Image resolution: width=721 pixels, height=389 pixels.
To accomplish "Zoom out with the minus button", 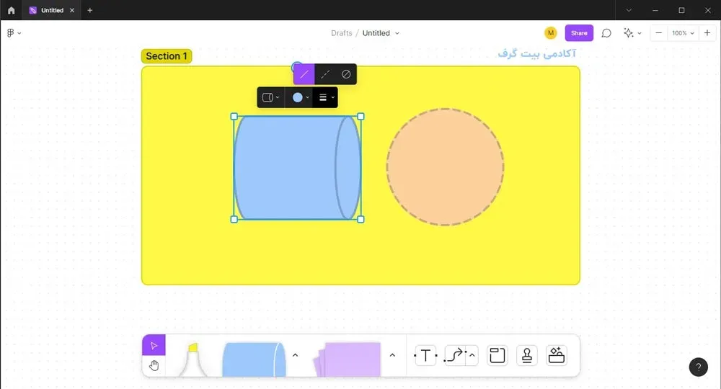I will point(658,33).
